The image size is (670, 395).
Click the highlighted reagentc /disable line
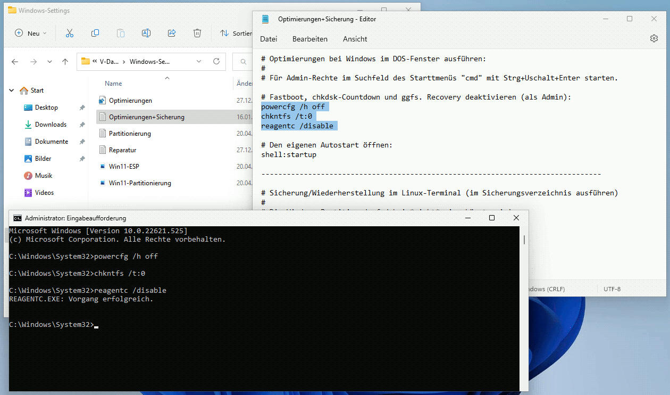[297, 126]
